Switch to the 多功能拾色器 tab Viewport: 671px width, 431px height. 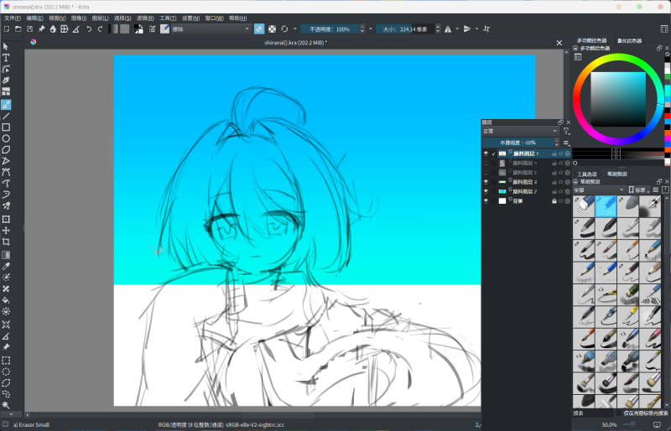[592, 40]
